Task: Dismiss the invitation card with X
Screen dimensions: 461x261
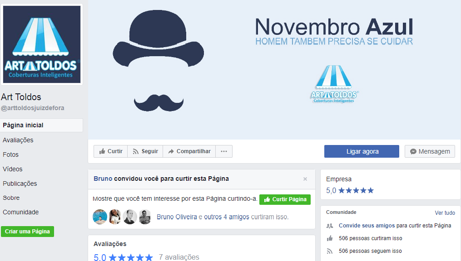Action: (305, 179)
